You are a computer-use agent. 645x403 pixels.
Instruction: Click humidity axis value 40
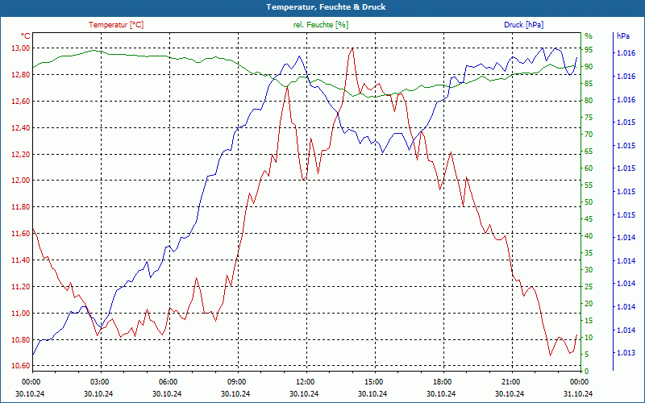(589, 235)
